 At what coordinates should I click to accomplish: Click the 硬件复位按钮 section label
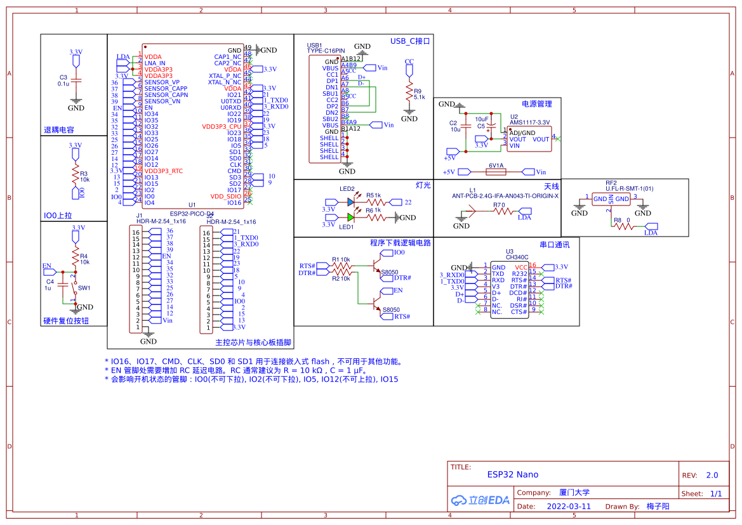pyautogui.click(x=66, y=321)
